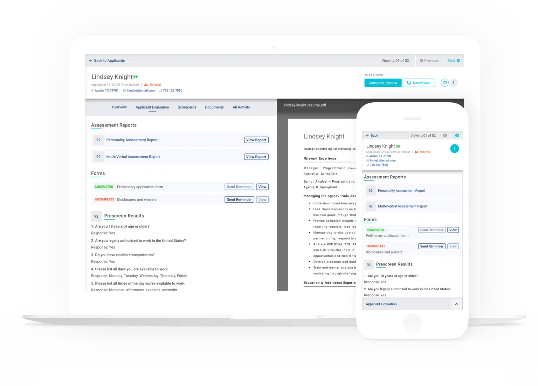Open the three-dot more options menu
The width and height of the screenshot is (538, 386).
pos(454,83)
